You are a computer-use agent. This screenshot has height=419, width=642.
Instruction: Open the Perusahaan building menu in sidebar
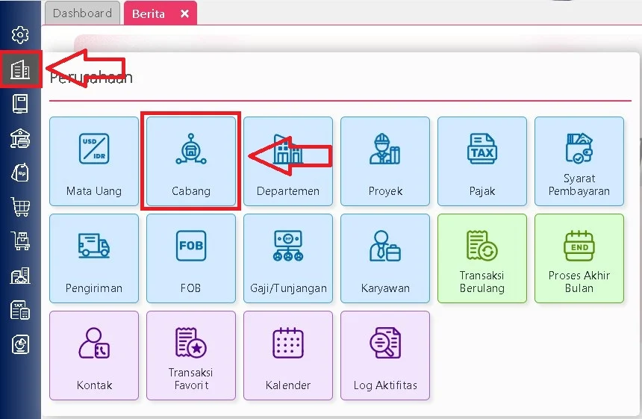pyautogui.click(x=20, y=69)
